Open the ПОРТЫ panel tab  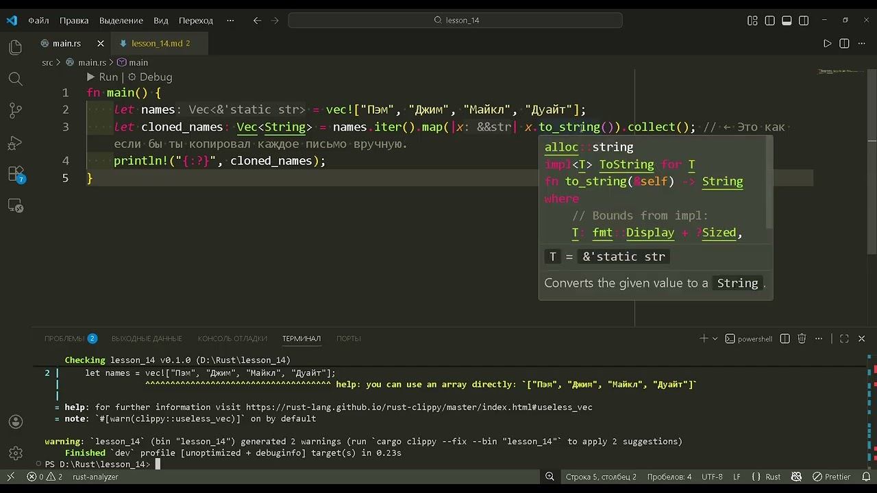[348, 338]
